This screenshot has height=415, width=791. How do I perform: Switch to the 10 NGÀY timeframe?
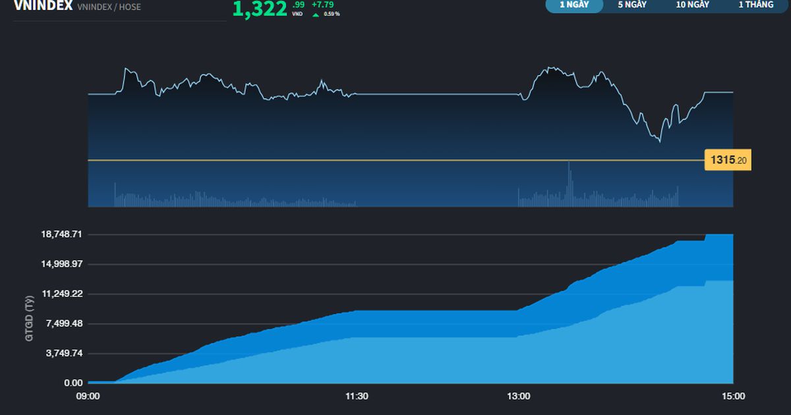click(x=692, y=5)
